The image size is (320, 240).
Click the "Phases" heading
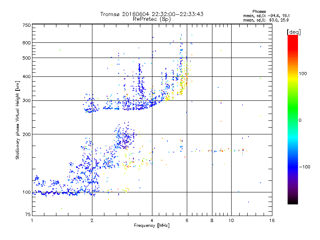tap(259, 12)
